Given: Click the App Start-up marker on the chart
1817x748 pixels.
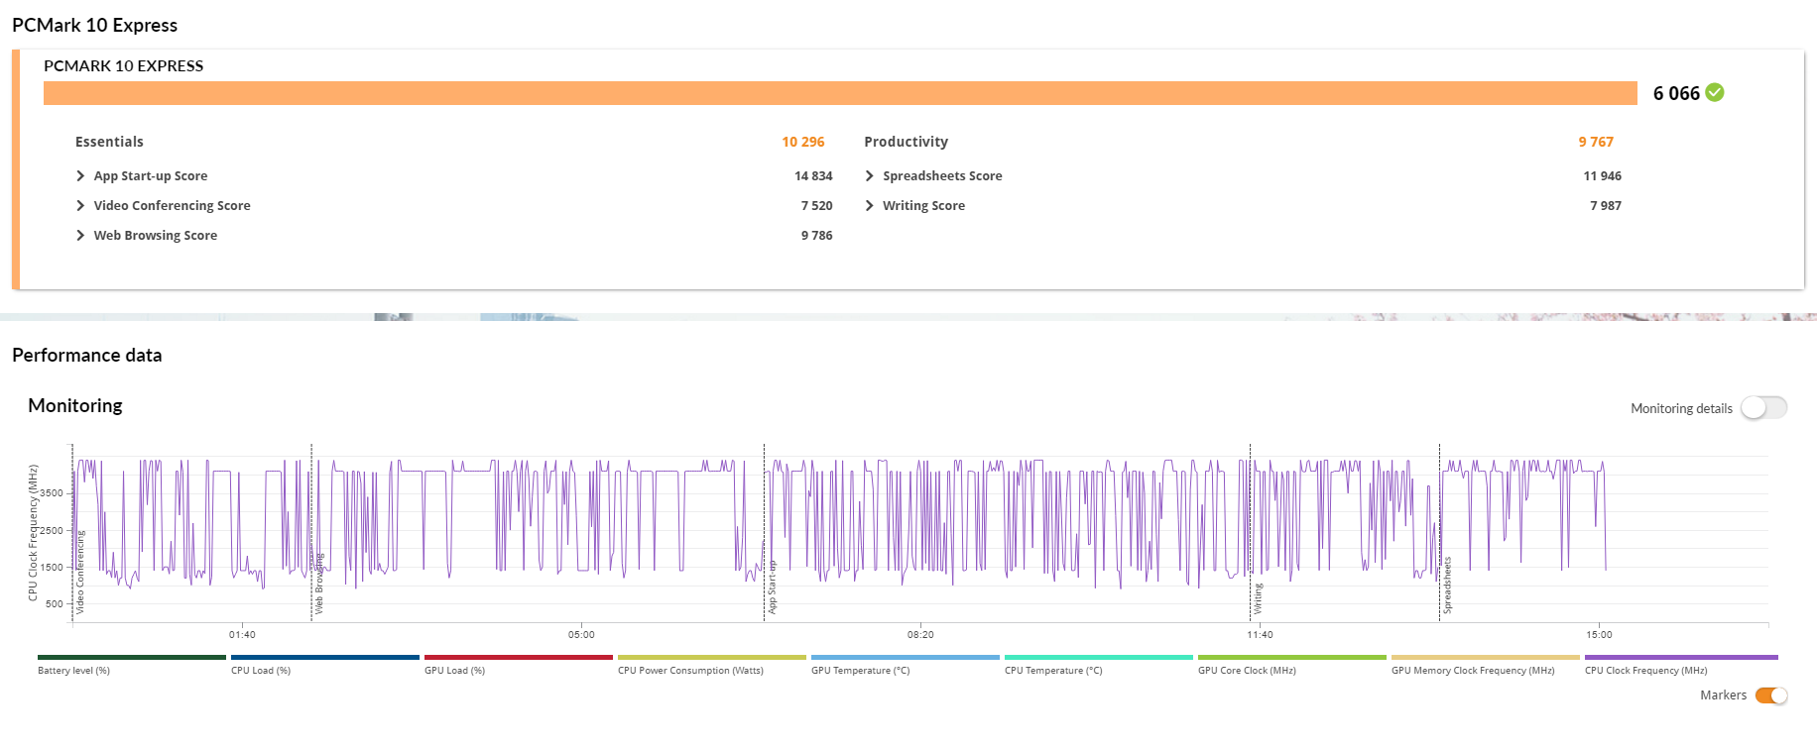Looking at the screenshot, I should pyautogui.click(x=773, y=588).
